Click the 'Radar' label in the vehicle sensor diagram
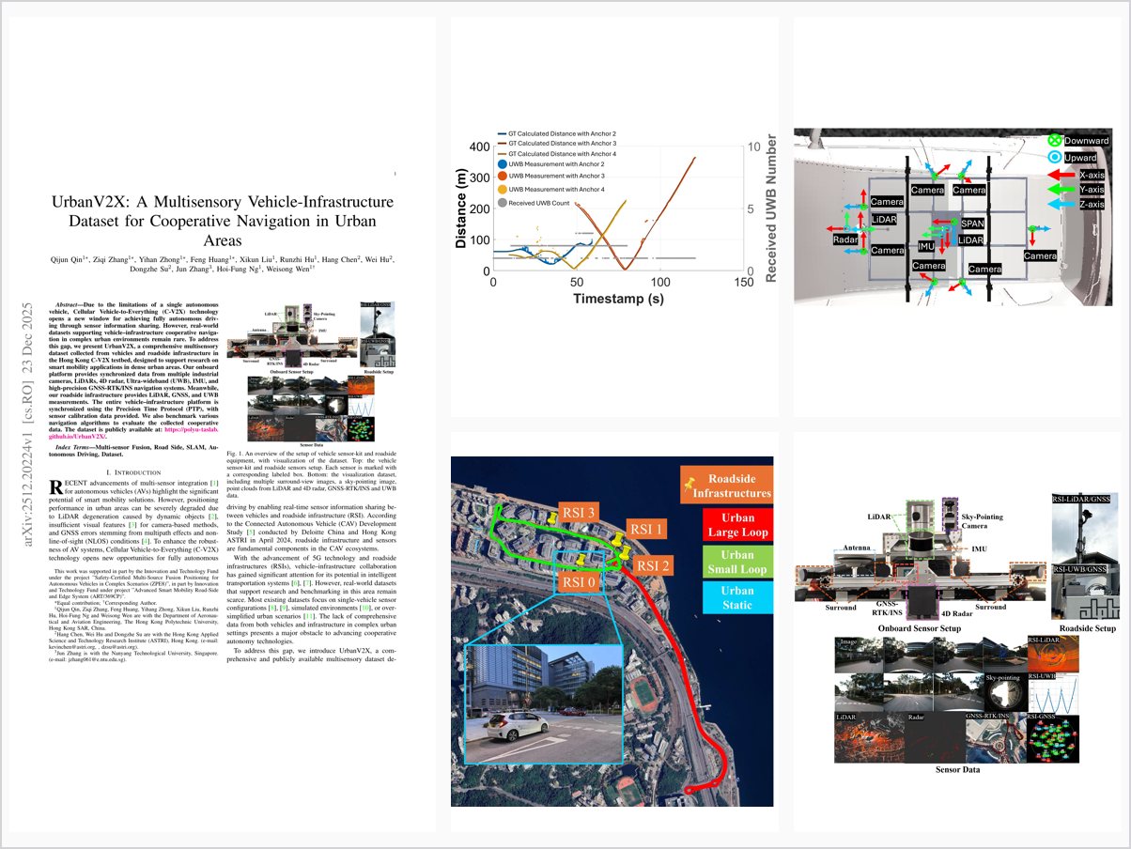The width and height of the screenshot is (1131, 849). pyautogui.click(x=844, y=240)
